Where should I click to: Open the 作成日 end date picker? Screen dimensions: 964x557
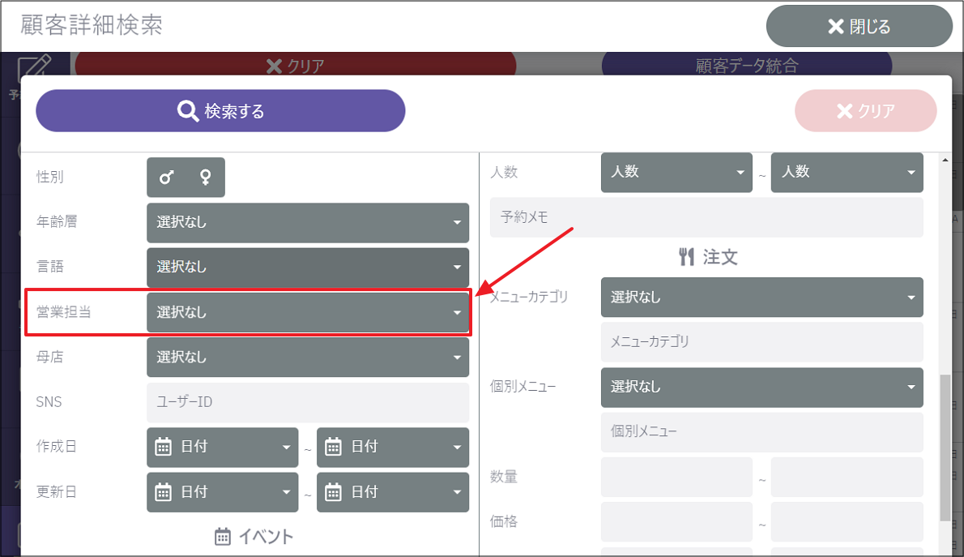click(393, 448)
